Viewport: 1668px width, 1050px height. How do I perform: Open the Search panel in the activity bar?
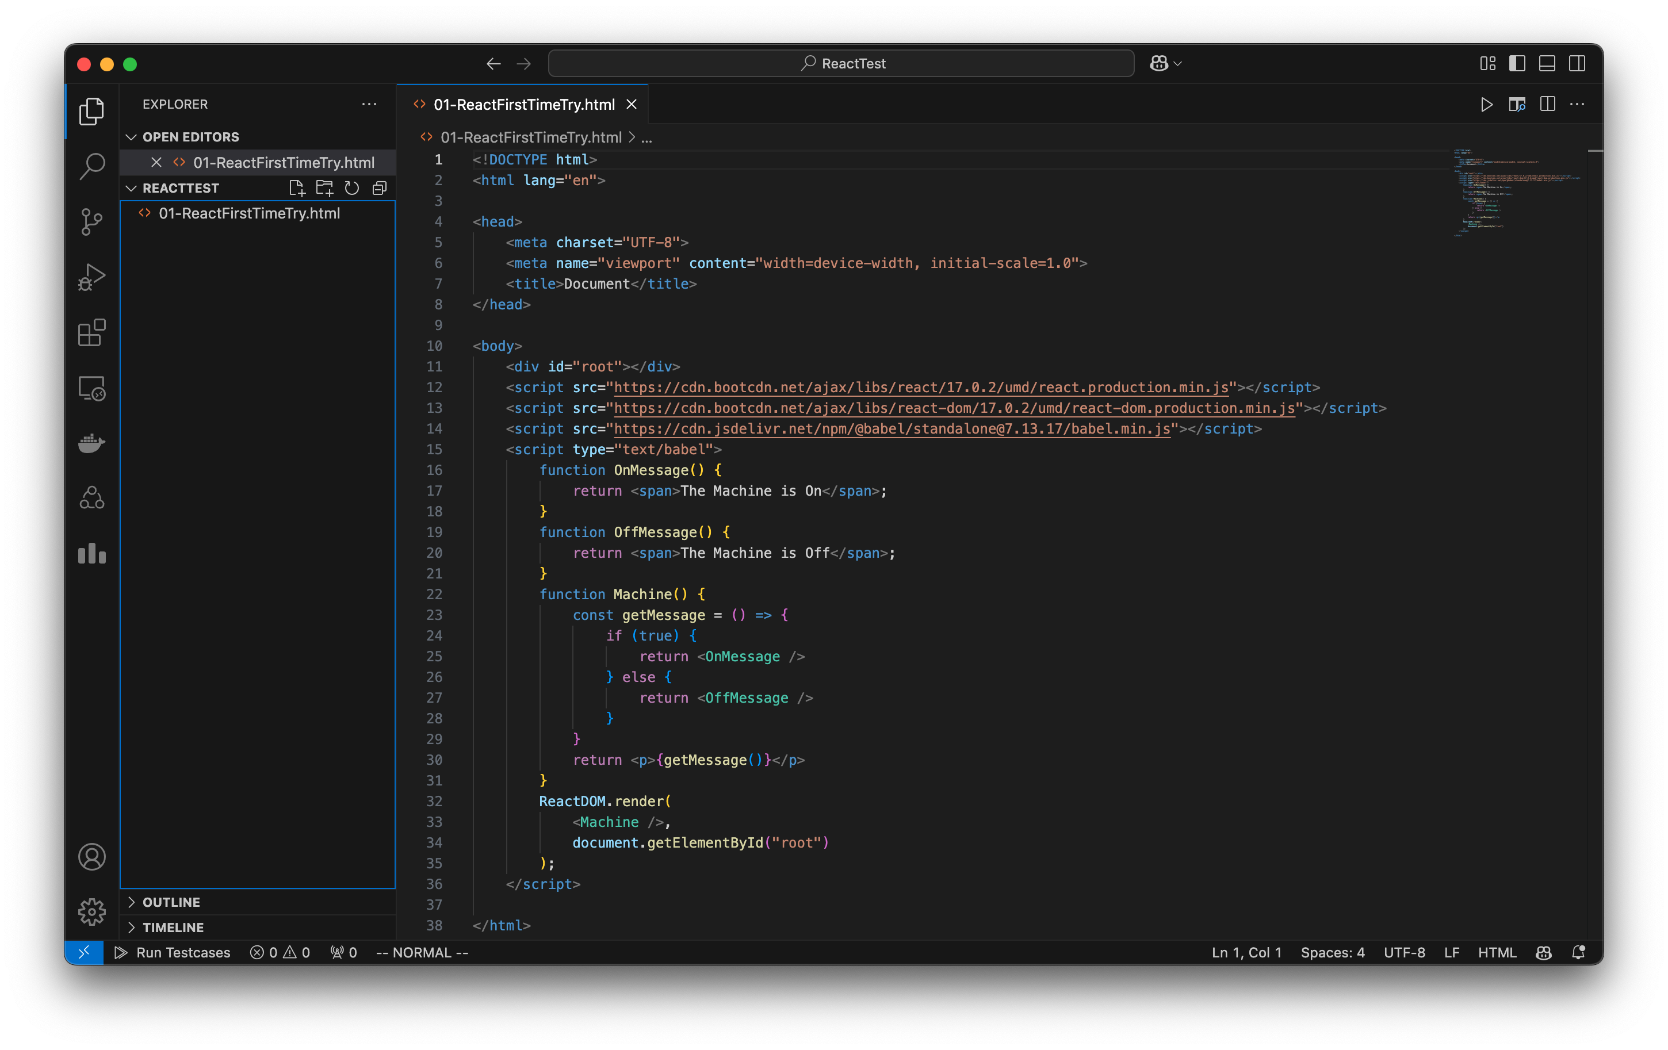coord(91,166)
